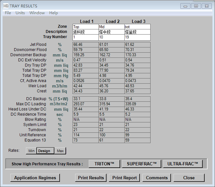The width and height of the screenshot is (215, 187).
Task: Open the Help menu
Action: click(x=53, y=13)
